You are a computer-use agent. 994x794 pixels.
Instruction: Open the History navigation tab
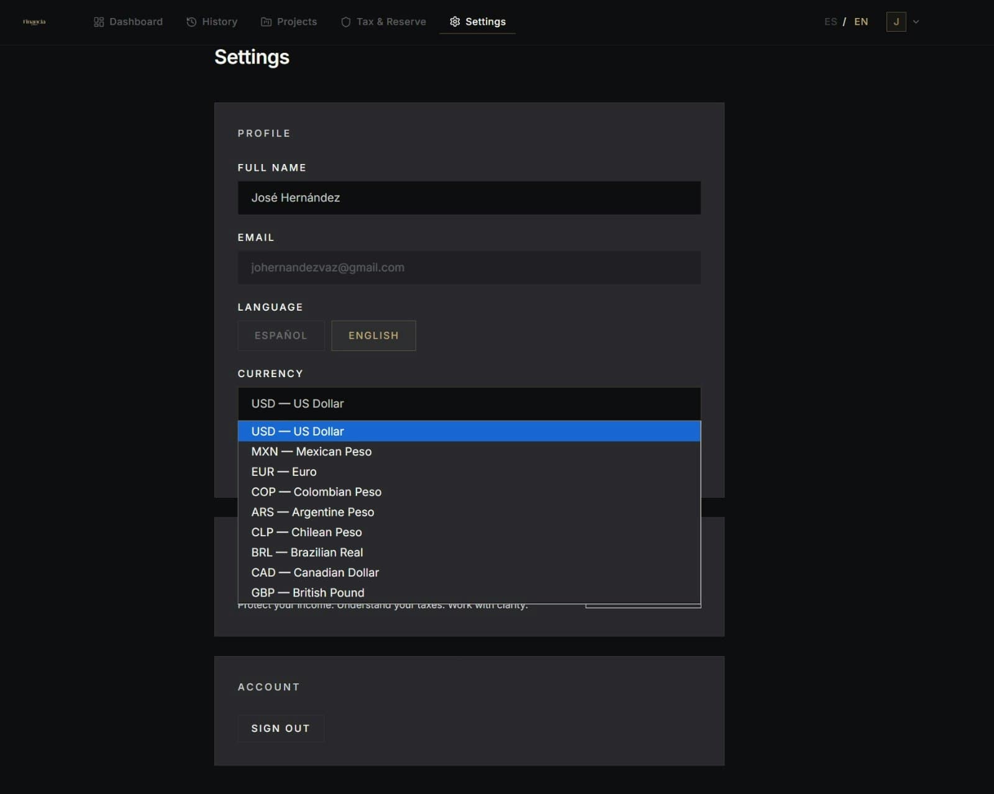click(x=219, y=22)
